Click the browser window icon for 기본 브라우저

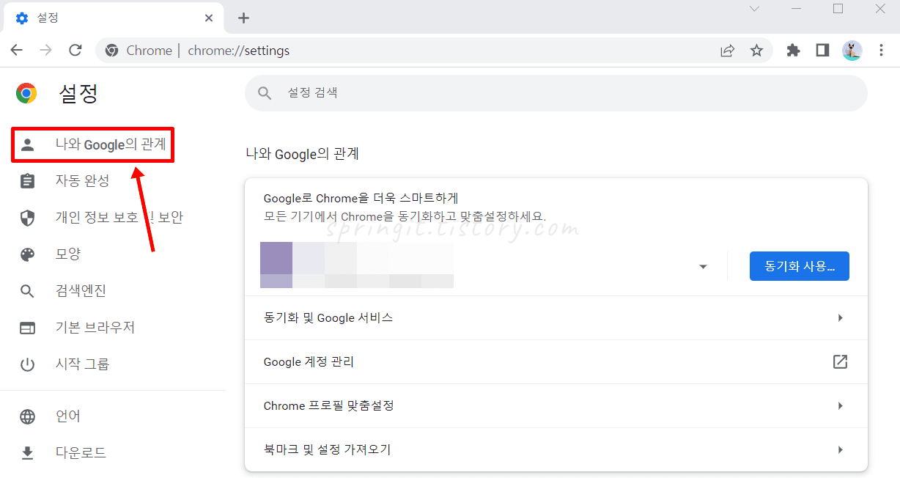(x=27, y=328)
